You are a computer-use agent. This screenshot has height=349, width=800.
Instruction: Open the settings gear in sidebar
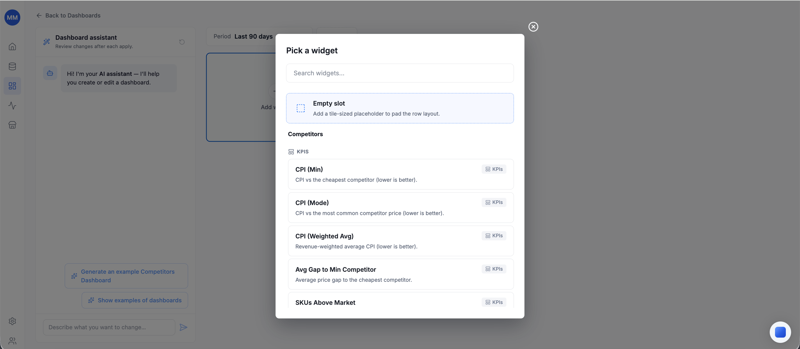(12, 321)
